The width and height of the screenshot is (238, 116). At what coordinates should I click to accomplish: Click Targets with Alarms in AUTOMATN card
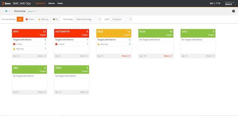64,39
